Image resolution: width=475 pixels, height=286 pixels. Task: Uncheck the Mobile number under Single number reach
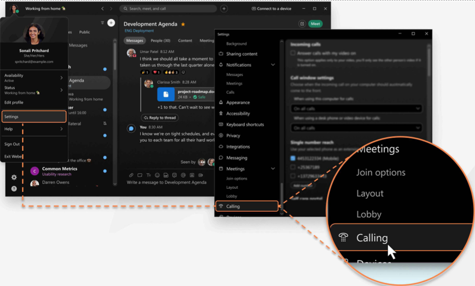(293, 159)
